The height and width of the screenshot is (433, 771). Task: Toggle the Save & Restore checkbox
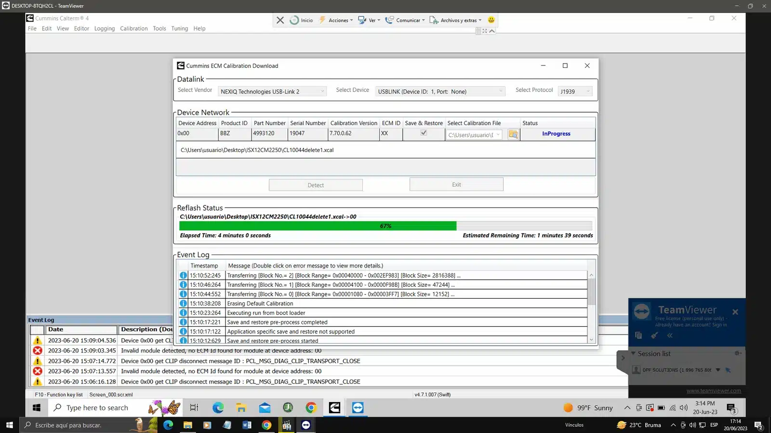coord(424,133)
